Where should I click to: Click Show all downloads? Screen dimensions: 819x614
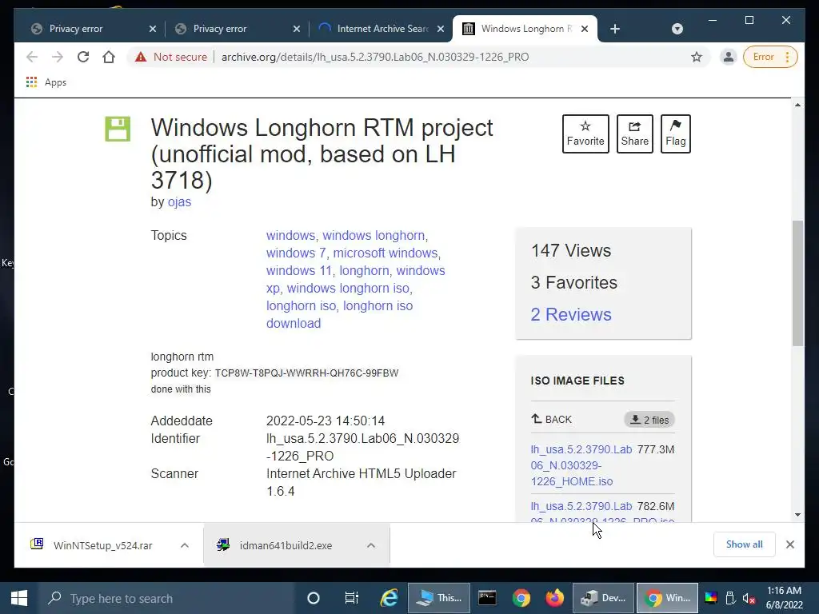pyautogui.click(x=745, y=544)
